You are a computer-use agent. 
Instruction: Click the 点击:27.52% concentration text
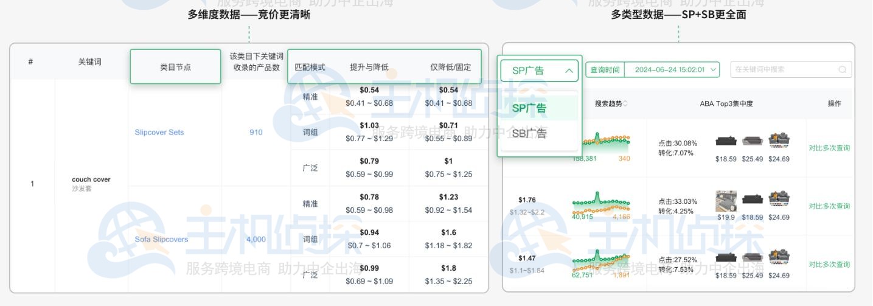click(678, 260)
